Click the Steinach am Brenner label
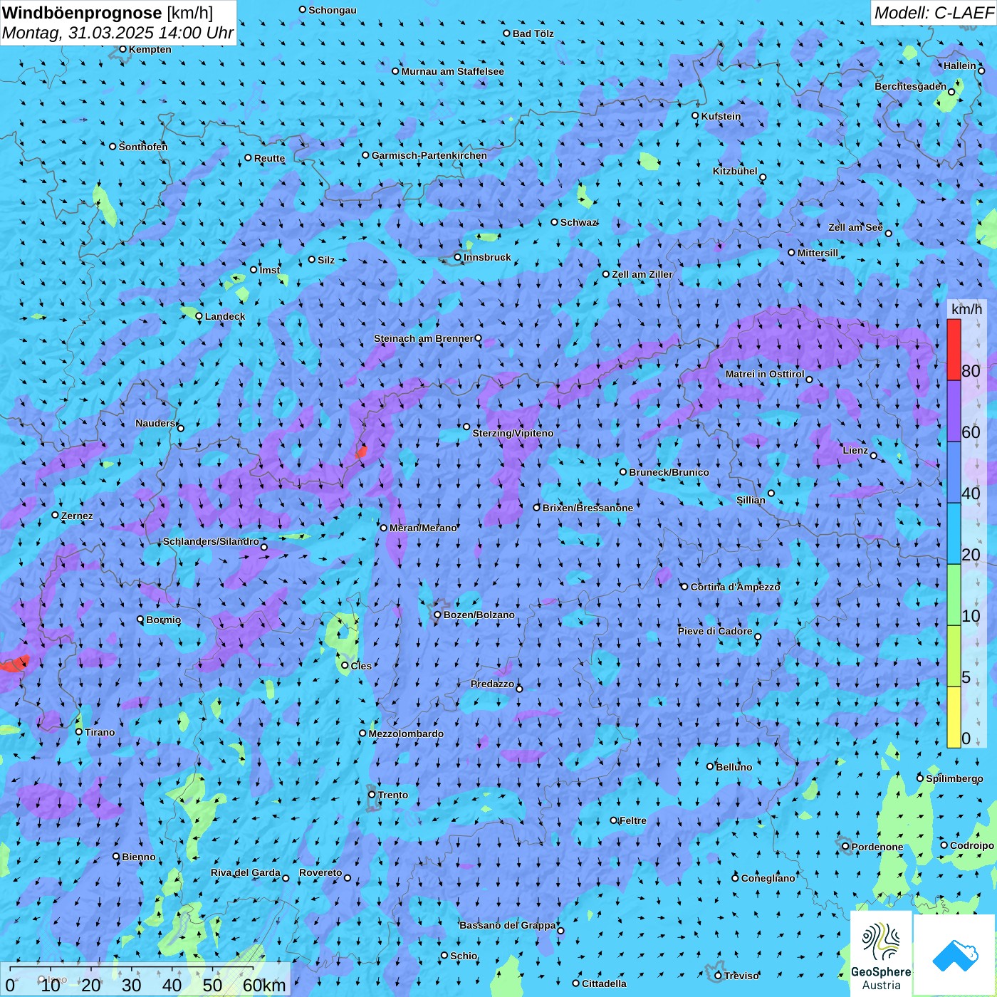The width and height of the screenshot is (997, 997). tap(423, 338)
